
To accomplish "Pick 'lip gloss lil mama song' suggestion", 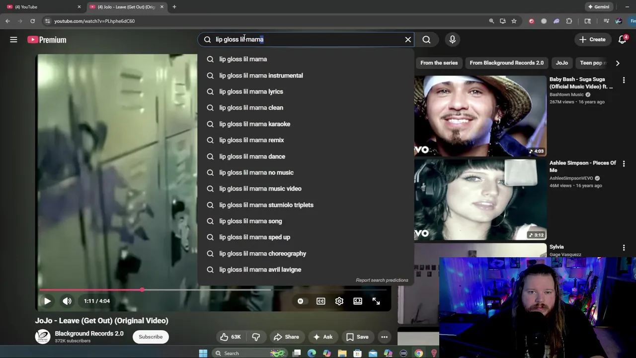I will pyautogui.click(x=306, y=221).
